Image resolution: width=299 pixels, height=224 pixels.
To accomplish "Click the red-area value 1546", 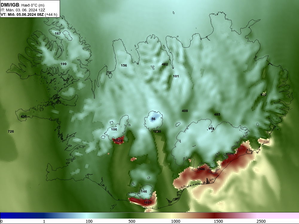I will (201, 169).
